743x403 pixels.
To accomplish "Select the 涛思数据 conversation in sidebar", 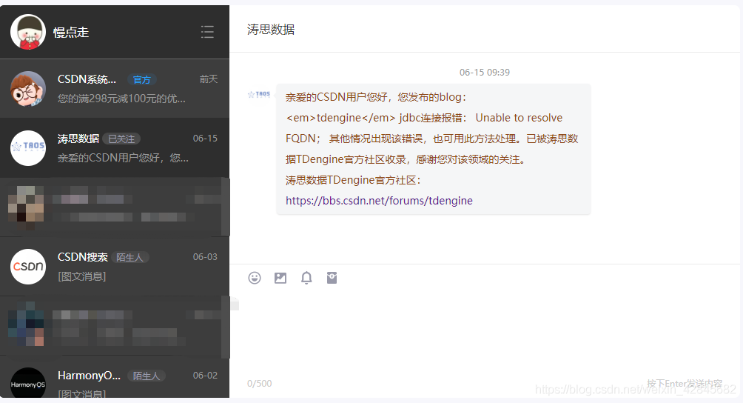I will point(115,148).
